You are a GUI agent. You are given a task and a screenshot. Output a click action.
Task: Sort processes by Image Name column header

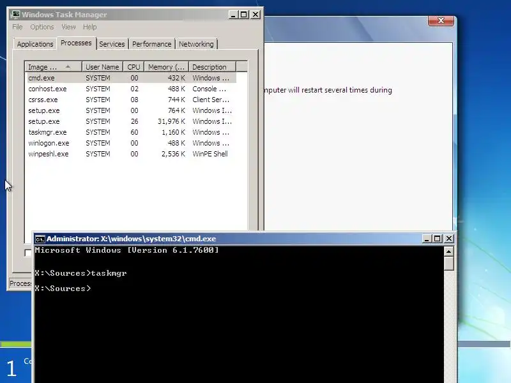(x=53, y=67)
